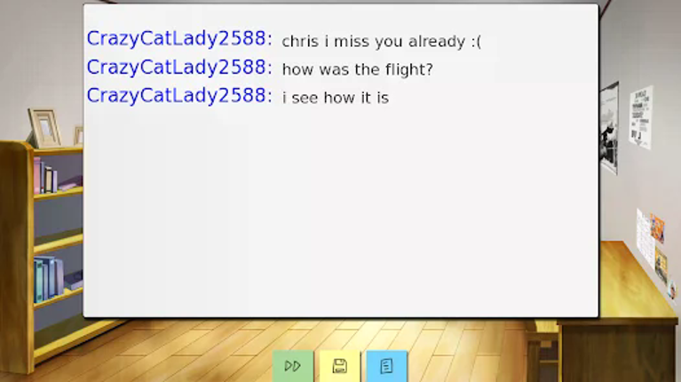Select the "how was the flight?" message
The image size is (681, 382).
[358, 69]
